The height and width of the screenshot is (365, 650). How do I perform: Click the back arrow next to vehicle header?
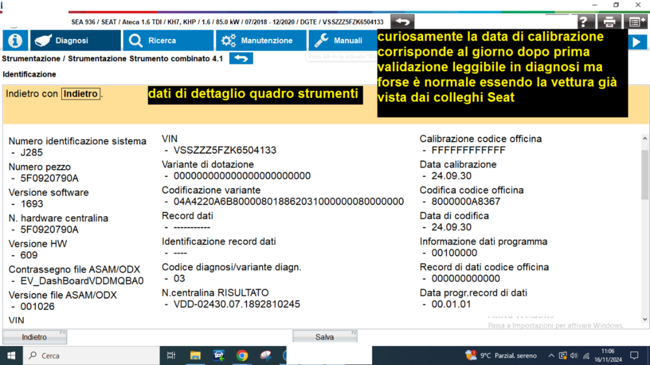pos(402,21)
